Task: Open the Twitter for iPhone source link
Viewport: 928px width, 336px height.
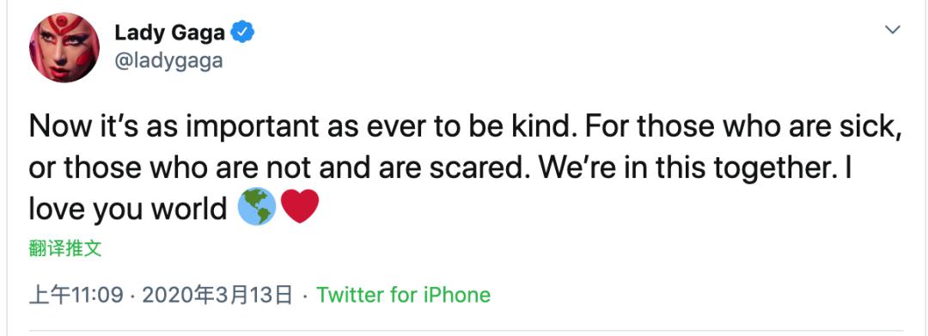Action: click(404, 295)
